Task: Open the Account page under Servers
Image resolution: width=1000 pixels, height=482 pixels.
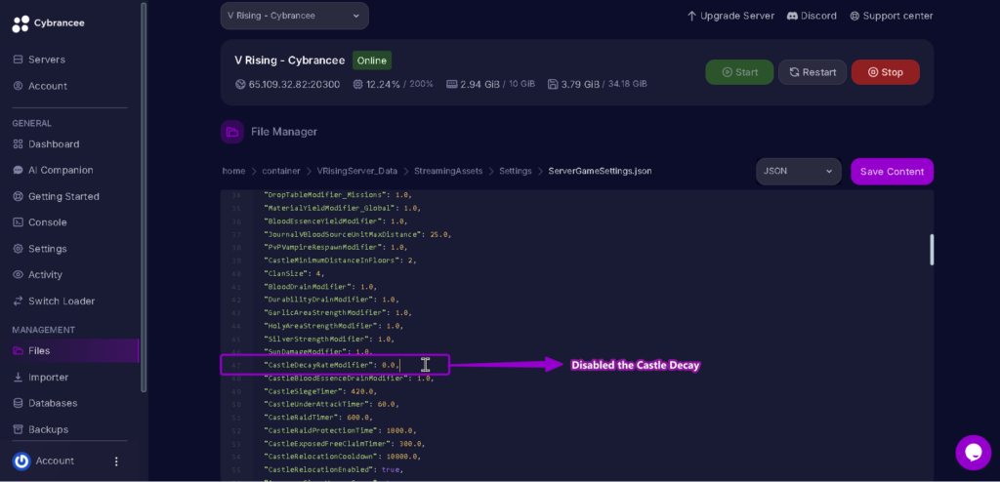Action: [x=40, y=86]
